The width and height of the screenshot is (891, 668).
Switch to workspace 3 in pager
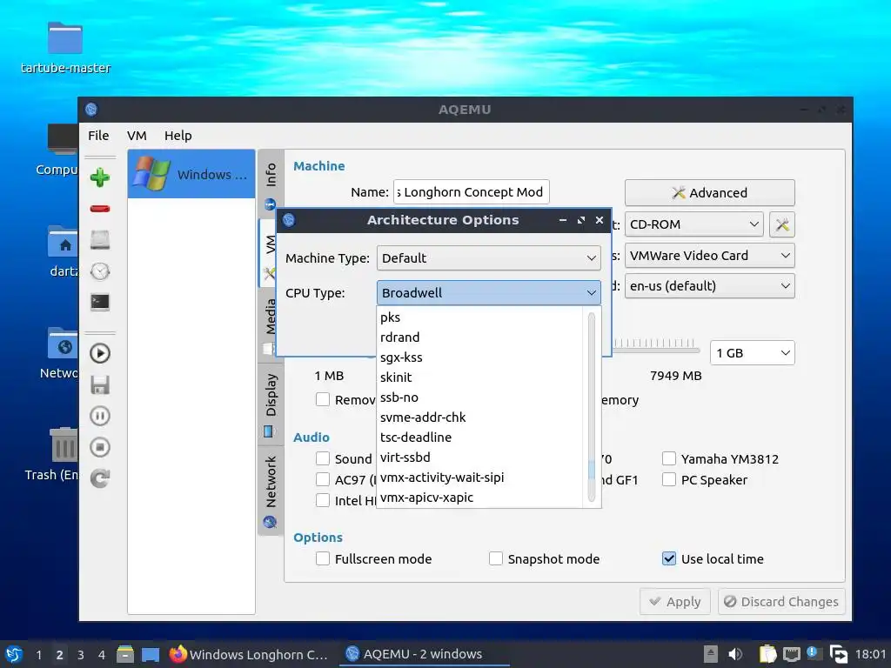(81, 654)
